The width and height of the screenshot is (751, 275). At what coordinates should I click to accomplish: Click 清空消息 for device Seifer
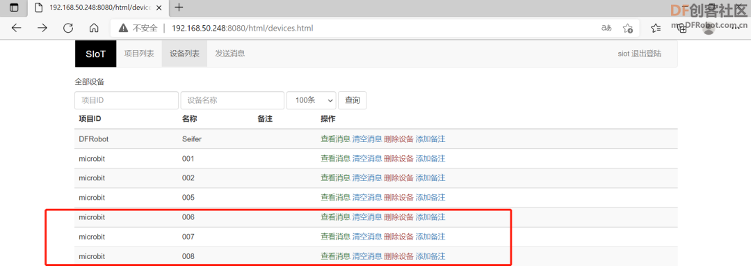[x=367, y=139]
